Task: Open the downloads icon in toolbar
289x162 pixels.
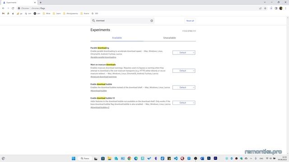Action: pyautogui.click(x=271, y=8)
